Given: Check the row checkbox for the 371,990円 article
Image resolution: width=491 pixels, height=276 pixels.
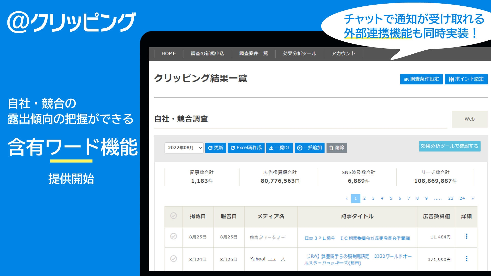Looking at the screenshot, I should click(174, 259).
